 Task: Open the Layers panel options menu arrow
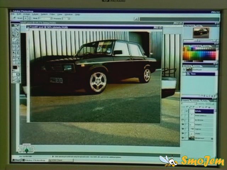[x=215, y=101]
